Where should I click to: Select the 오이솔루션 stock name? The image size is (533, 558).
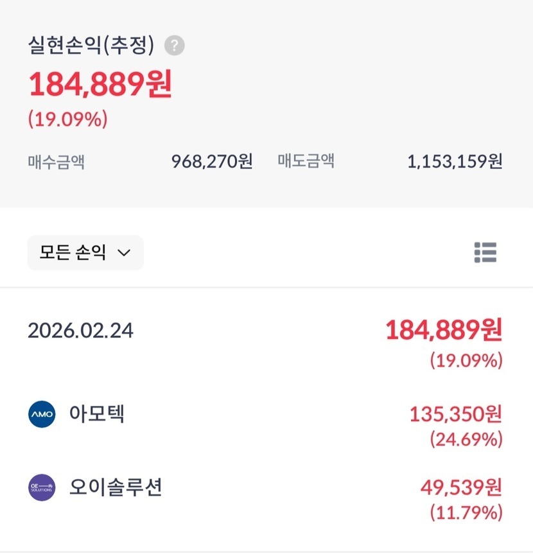pos(116,487)
